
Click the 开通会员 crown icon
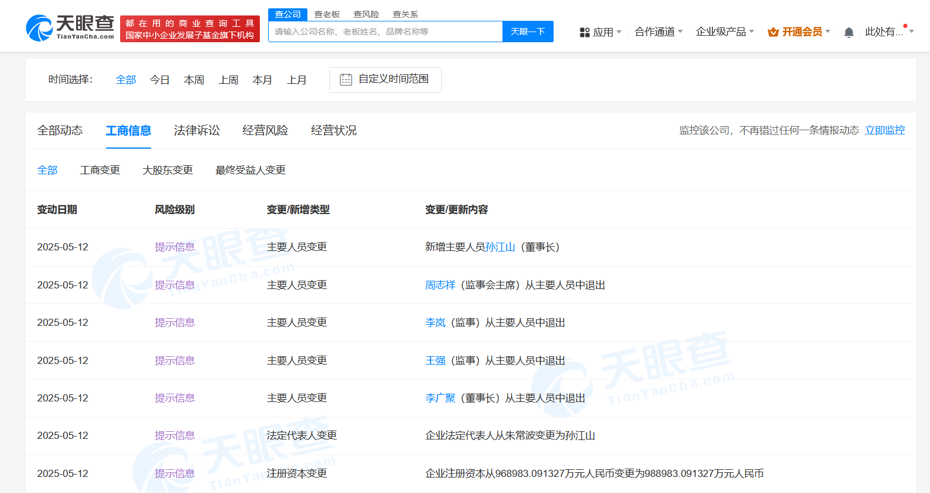pos(773,32)
